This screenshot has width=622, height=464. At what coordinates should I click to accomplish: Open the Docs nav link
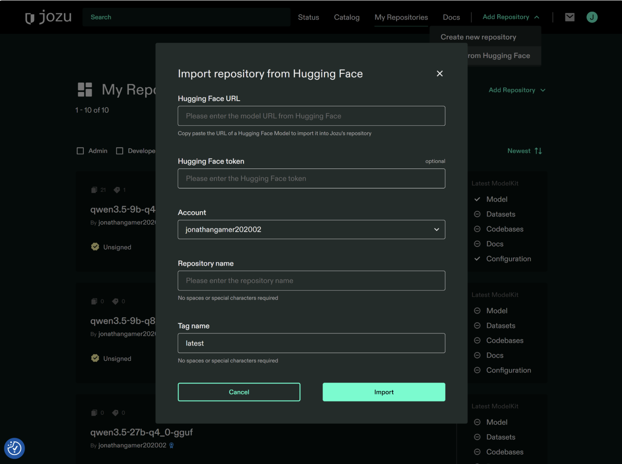pyautogui.click(x=451, y=17)
